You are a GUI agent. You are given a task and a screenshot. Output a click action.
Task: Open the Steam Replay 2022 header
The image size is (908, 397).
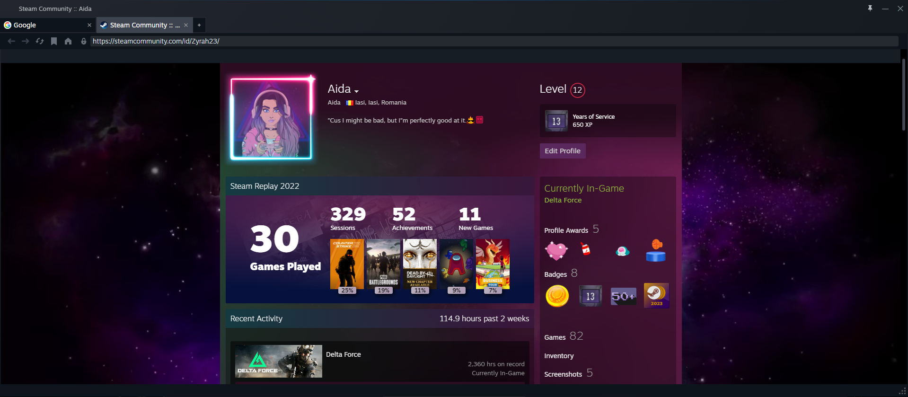click(x=265, y=186)
